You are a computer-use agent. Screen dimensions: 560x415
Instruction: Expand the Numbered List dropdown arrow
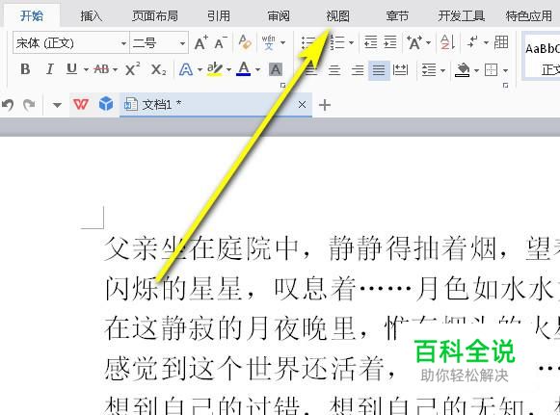pos(352,42)
